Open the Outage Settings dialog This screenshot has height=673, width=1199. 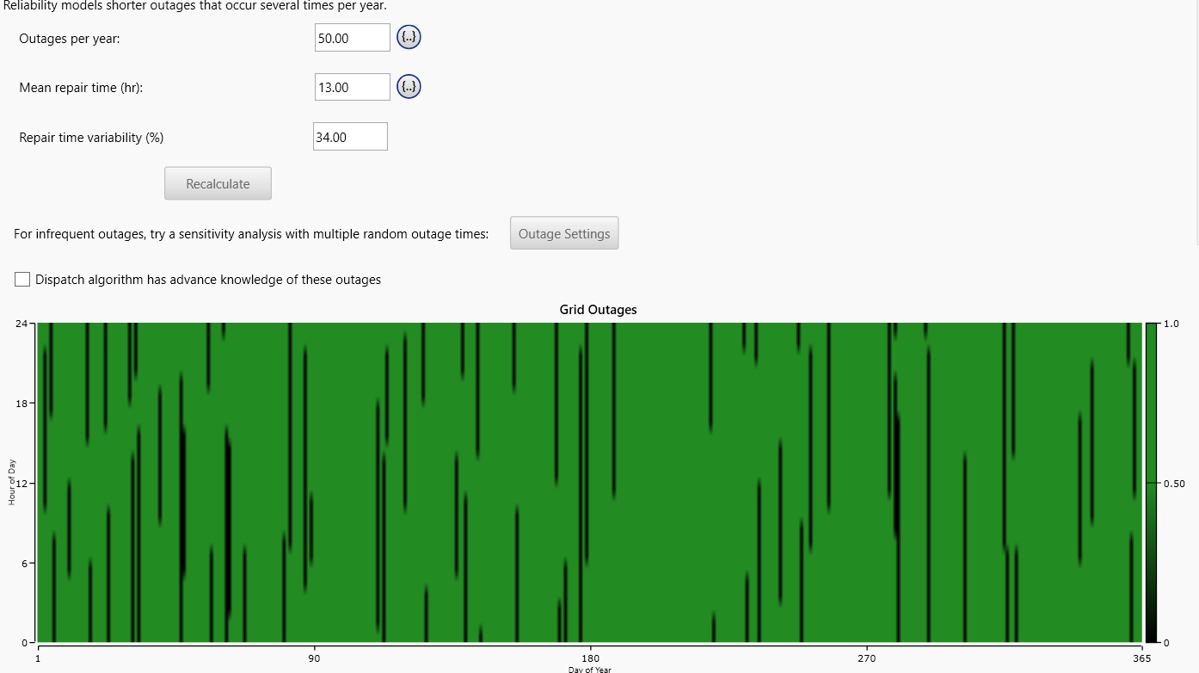click(563, 233)
